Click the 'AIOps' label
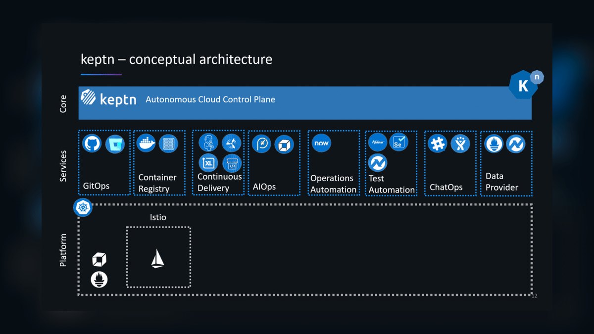Viewport: 594px width, 334px height. [x=264, y=187]
